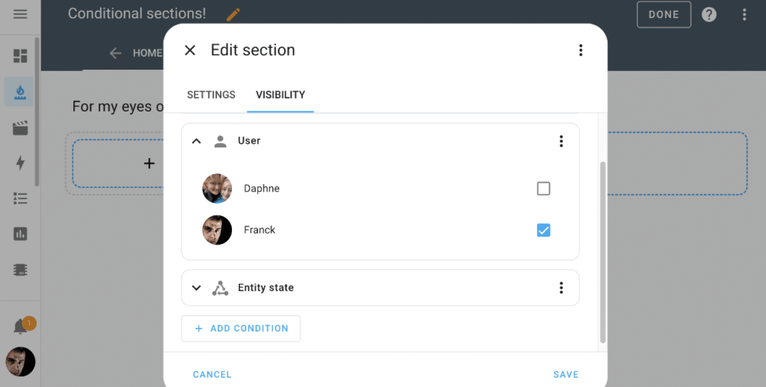Open the Edit section three-dot menu
766x387 pixels.
[580, 50]
